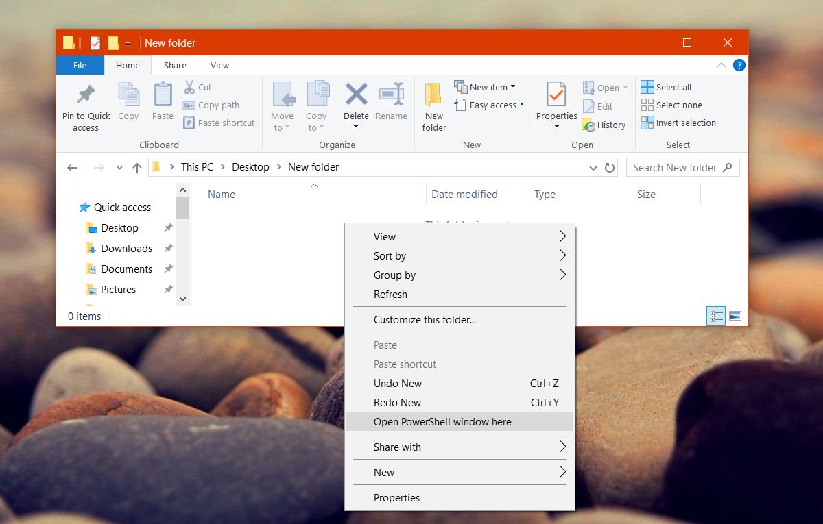Choose Open PowerShell window here

click(x=442, y=421)
